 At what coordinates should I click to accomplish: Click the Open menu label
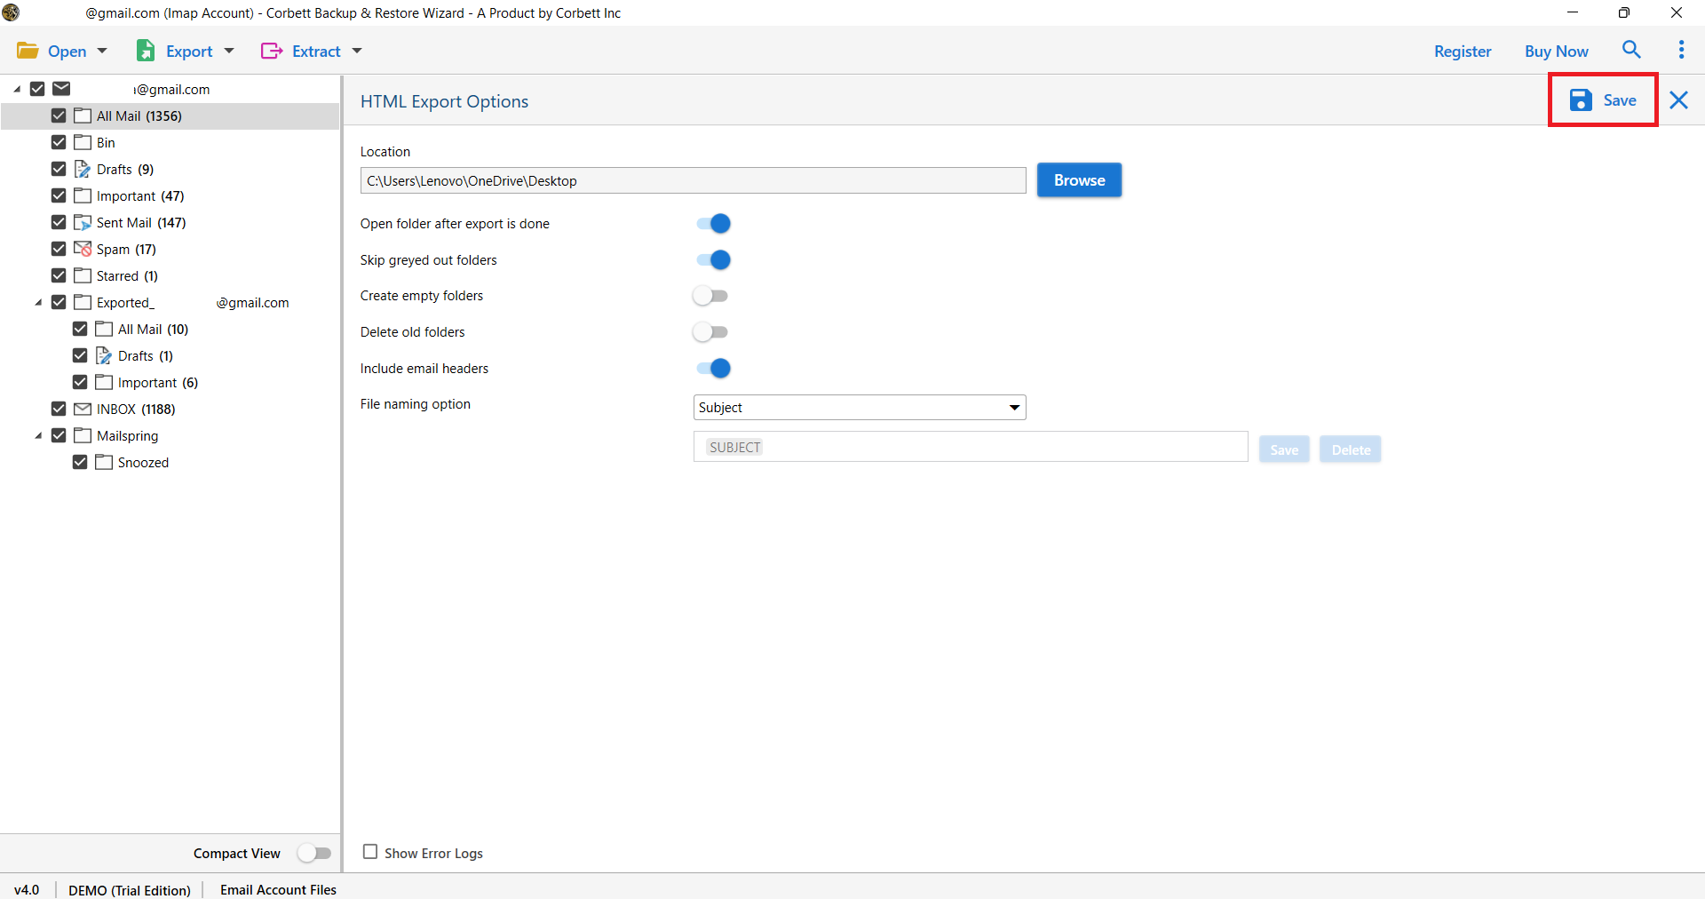coord(67,52)
